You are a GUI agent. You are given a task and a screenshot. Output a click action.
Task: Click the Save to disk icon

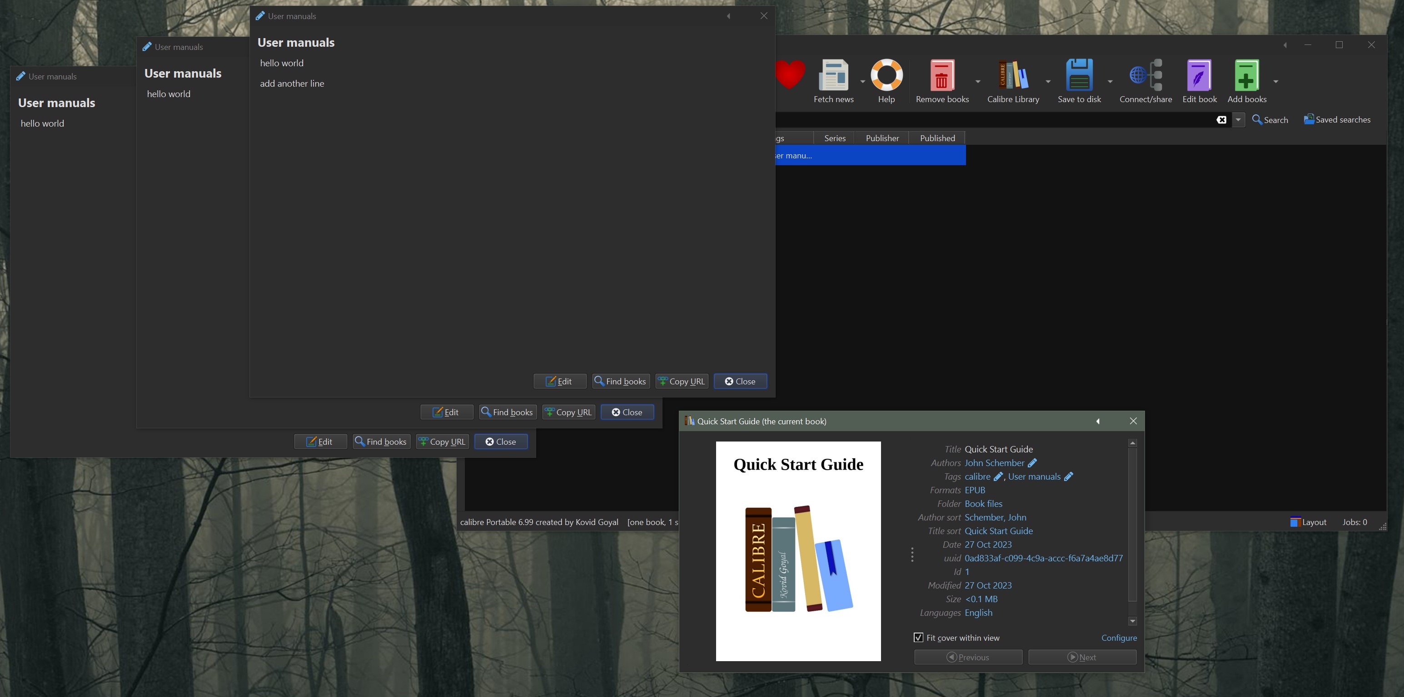click(1079, 75)
